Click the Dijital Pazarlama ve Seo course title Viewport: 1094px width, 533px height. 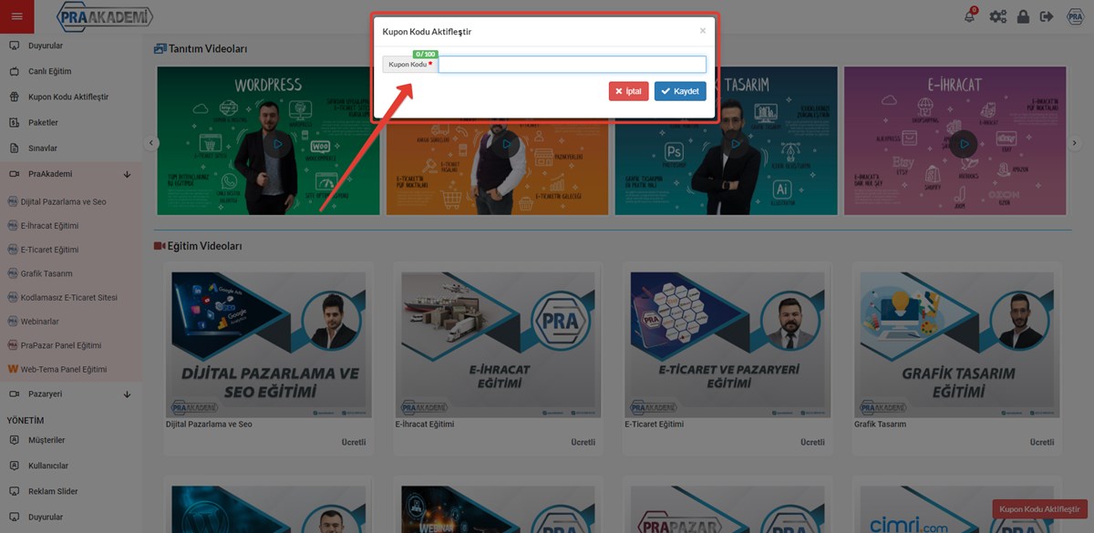pos(209,425)
